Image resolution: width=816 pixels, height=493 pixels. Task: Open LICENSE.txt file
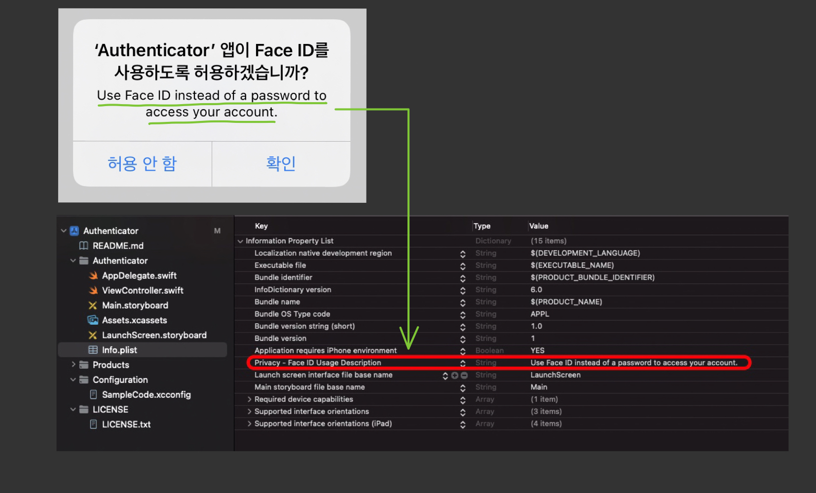[x=126, y=424]
